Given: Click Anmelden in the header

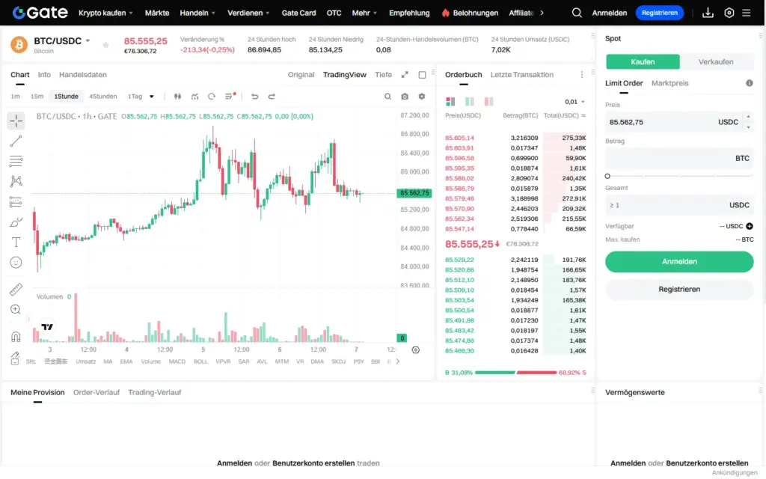Looking at the screenshot, I should point(609,13).
